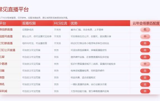The width and height of the screenshot is (160, 101).
Task: Select advantage text 提供硬件设备，在零售直播有较多经验
Action: tap(90, 57)
